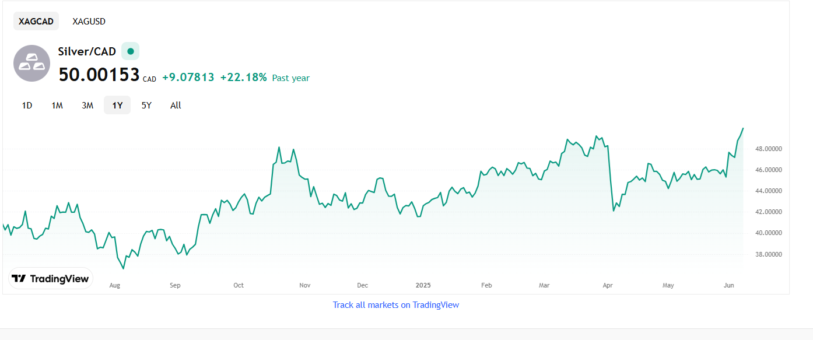Click the 50.00153 current price value
The height and width of the screenshot is (340, 813).
[99, 75]
